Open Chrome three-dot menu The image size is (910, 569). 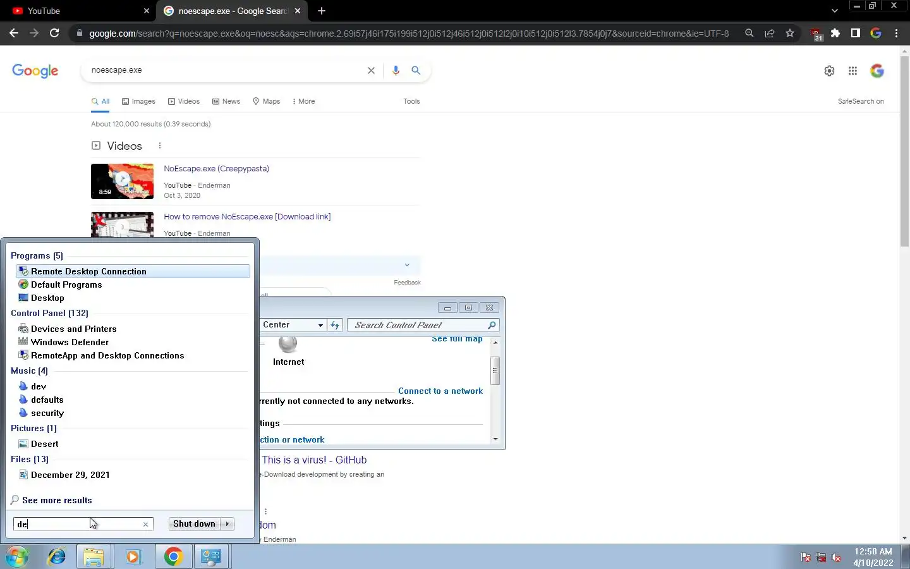896,33
